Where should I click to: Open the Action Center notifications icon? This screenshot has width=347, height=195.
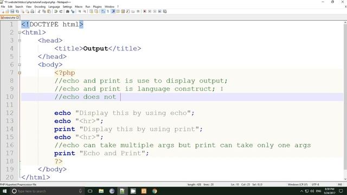341,191
